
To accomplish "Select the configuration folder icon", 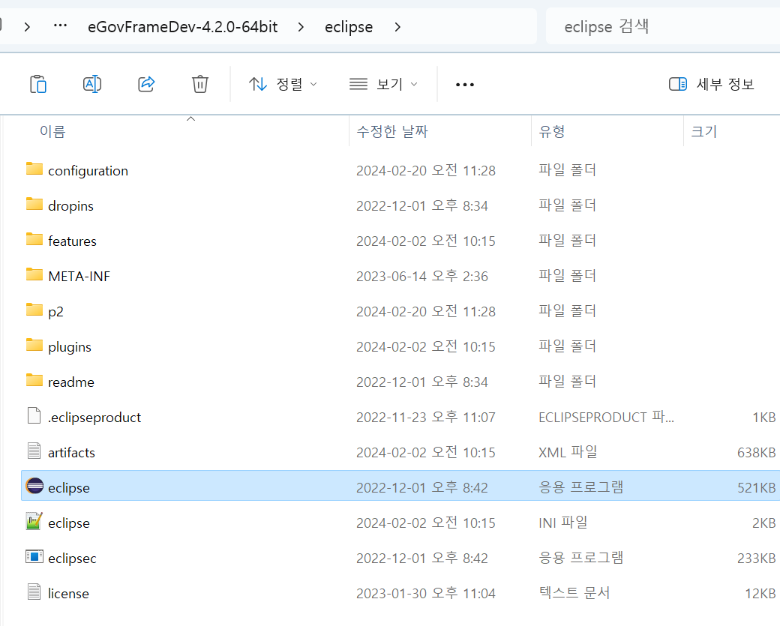I will (34, 169).
